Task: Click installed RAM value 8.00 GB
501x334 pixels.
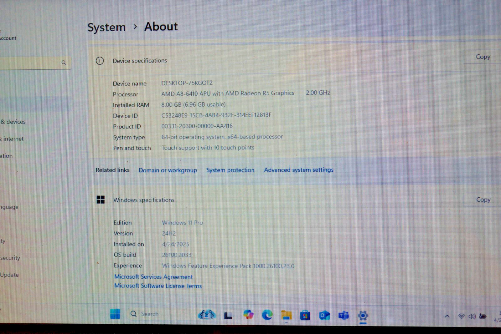Action: [193, 104]
